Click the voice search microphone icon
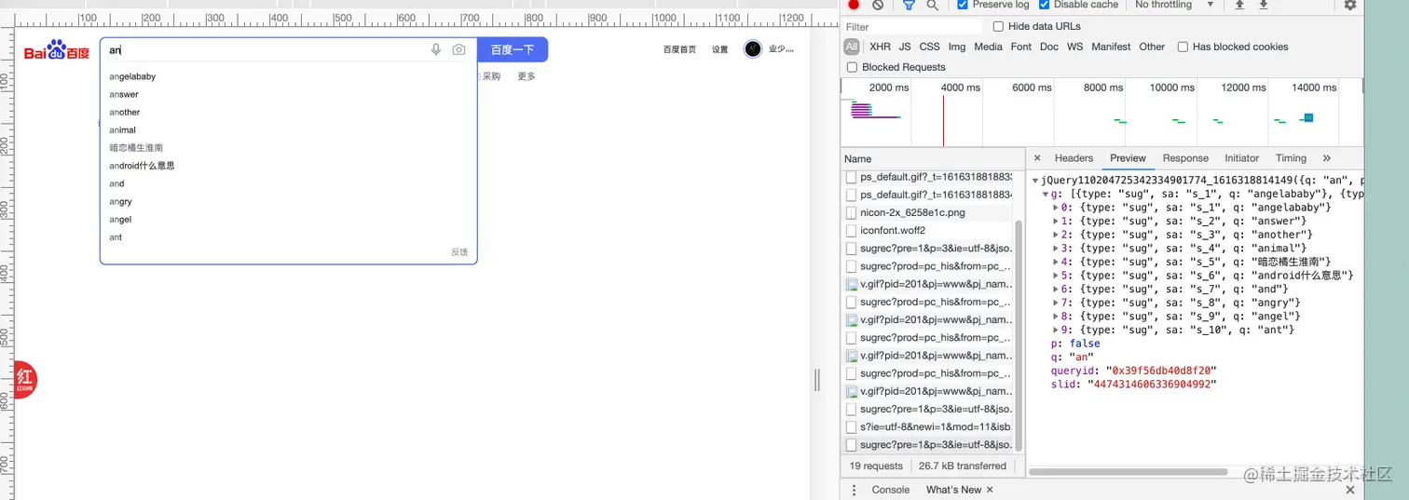1409x500 pixels. click(x=436, y=49)
